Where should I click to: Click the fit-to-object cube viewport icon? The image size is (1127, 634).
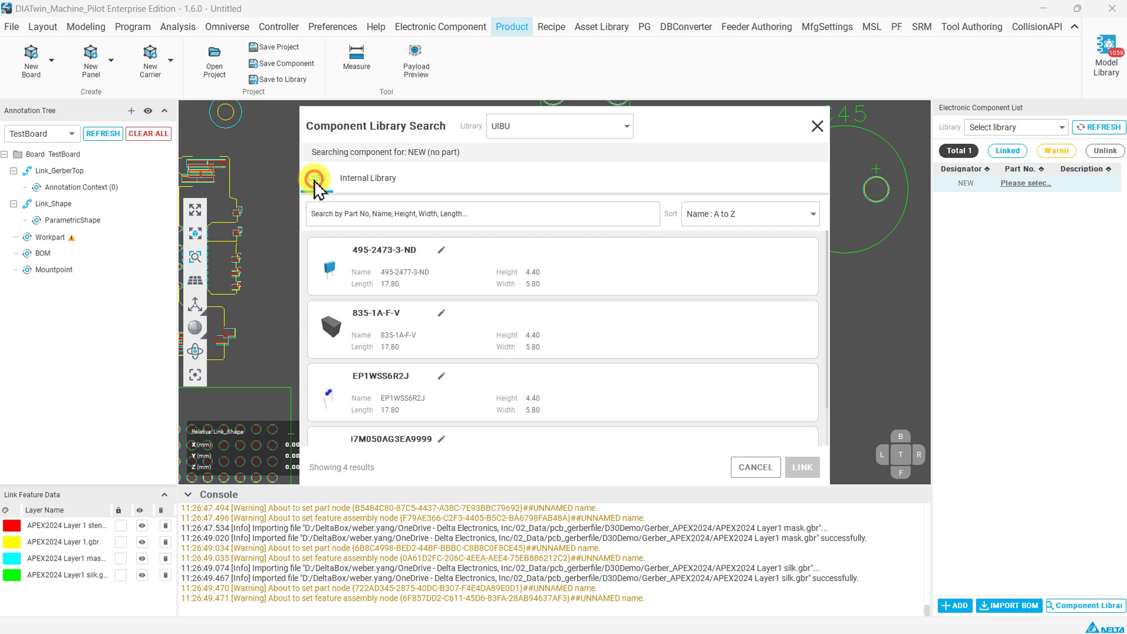point(195,233)
